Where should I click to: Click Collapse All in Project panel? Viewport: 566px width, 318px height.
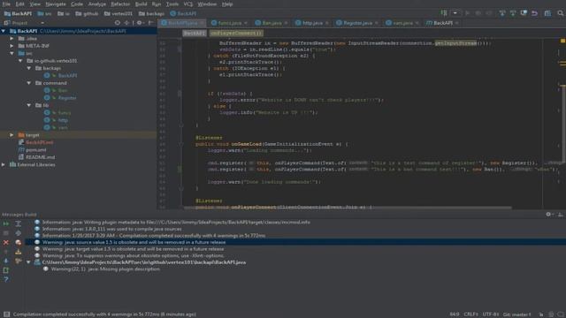tap(126, 23)
